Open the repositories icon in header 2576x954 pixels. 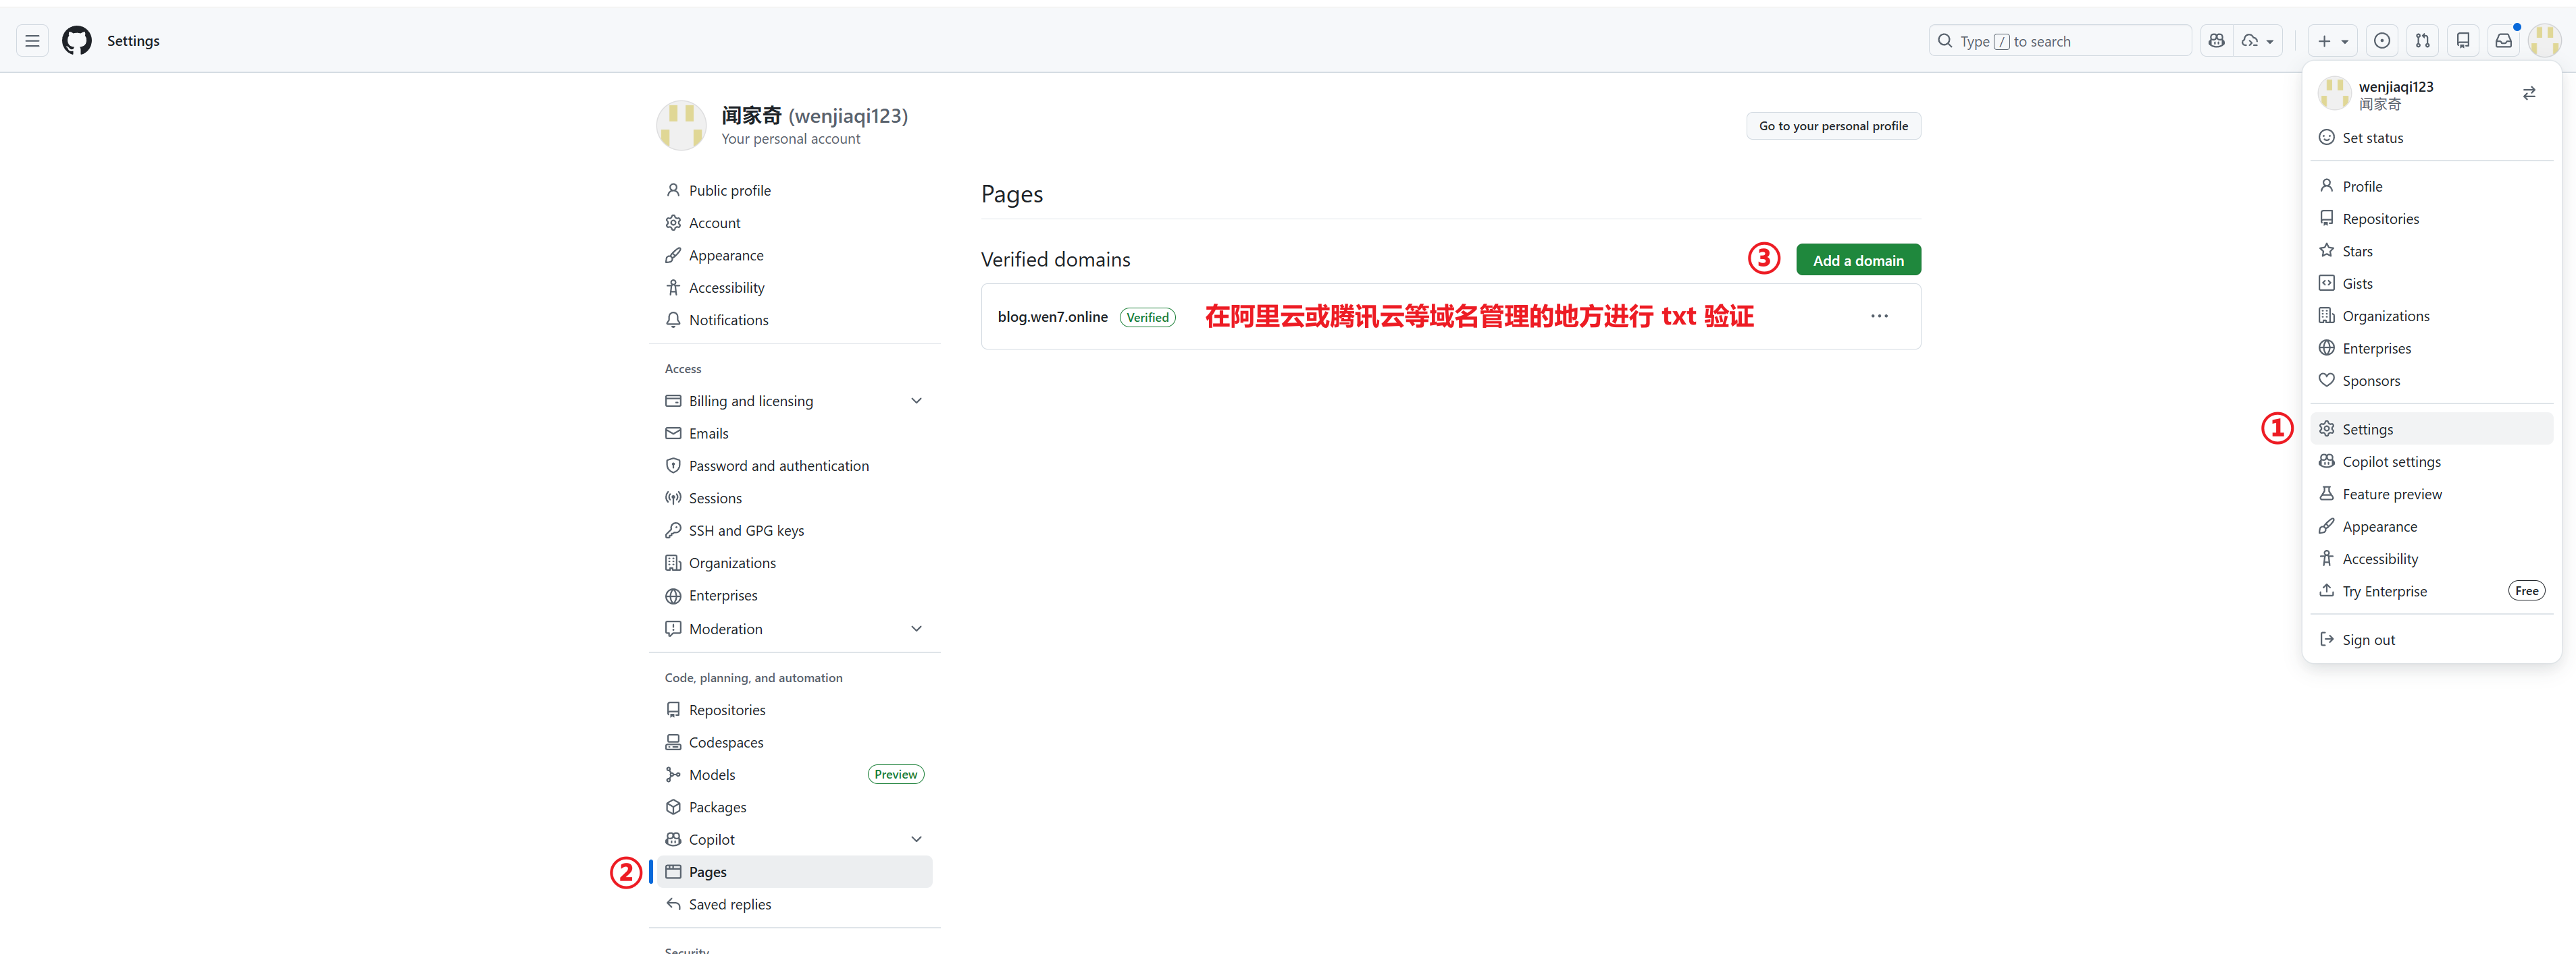(x=2463, y=41)
